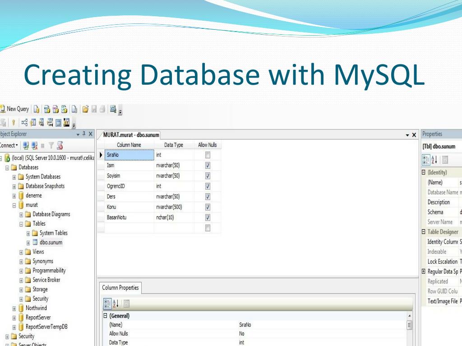This screenshot has width=462, height=346.
Task: Click the Manage Check Constraints icon
Action: click(58, 123)
